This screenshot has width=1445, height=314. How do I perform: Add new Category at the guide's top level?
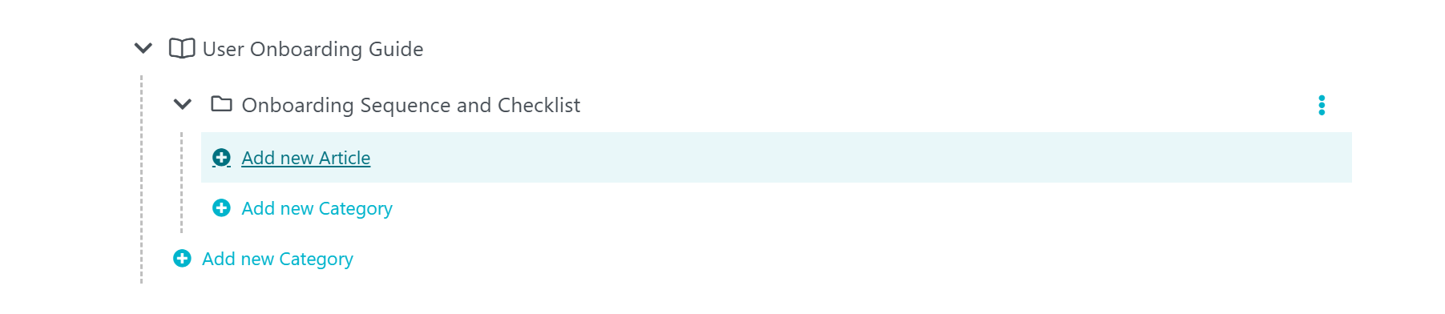coord(277,259)
